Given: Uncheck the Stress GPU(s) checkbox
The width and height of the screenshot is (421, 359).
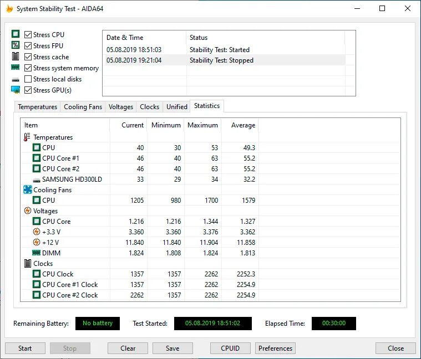Looking at the screenshot, I should 28,90.
